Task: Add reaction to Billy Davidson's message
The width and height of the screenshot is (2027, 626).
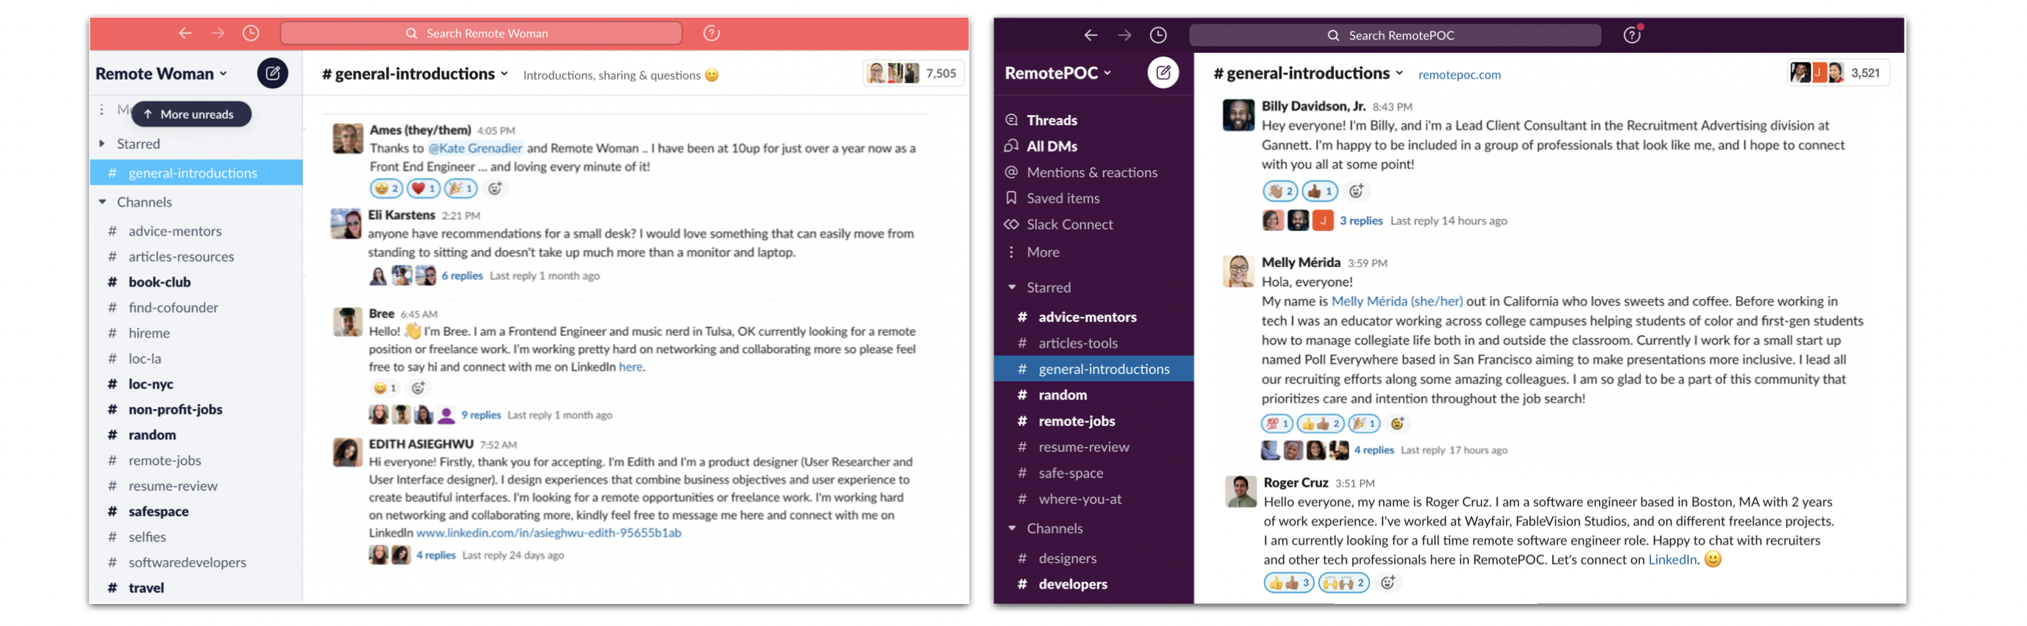Action: [x=1356, y=191]
